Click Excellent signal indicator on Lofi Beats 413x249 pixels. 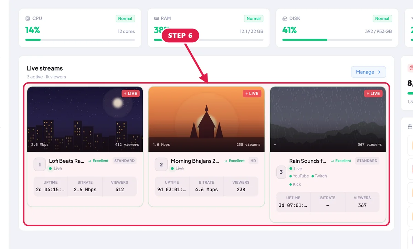point(98,161)
